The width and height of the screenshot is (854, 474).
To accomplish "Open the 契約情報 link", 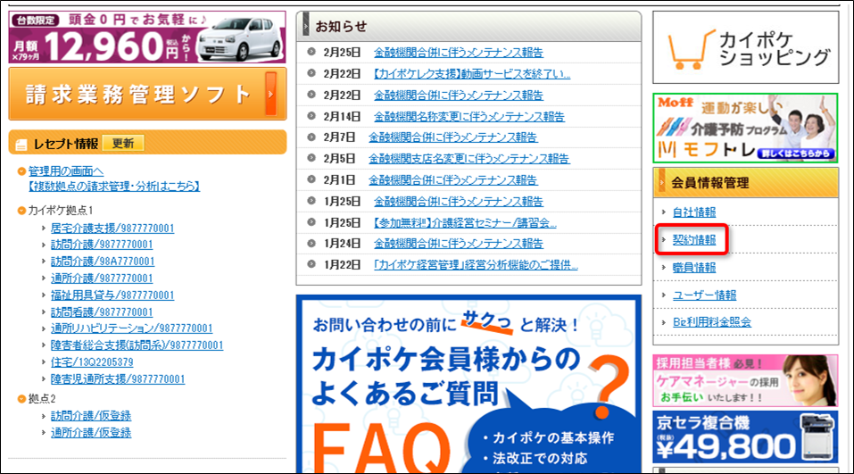I will (694, 240).
